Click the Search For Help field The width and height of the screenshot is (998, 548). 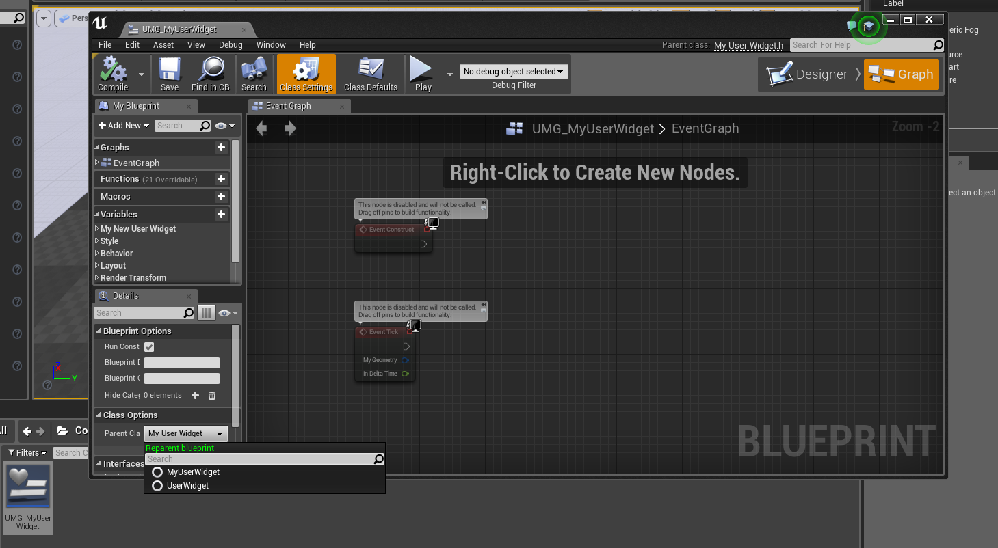pos(867,45)
